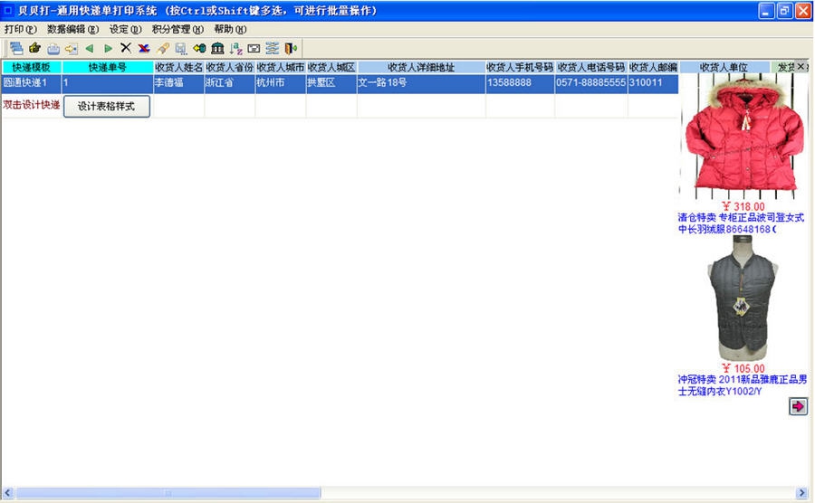Click the ¥105.00 price label

[743, 368]
